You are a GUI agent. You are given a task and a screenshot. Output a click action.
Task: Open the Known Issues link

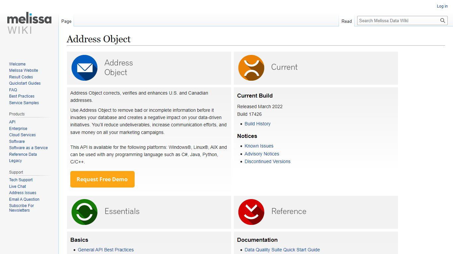coord(259,146)
